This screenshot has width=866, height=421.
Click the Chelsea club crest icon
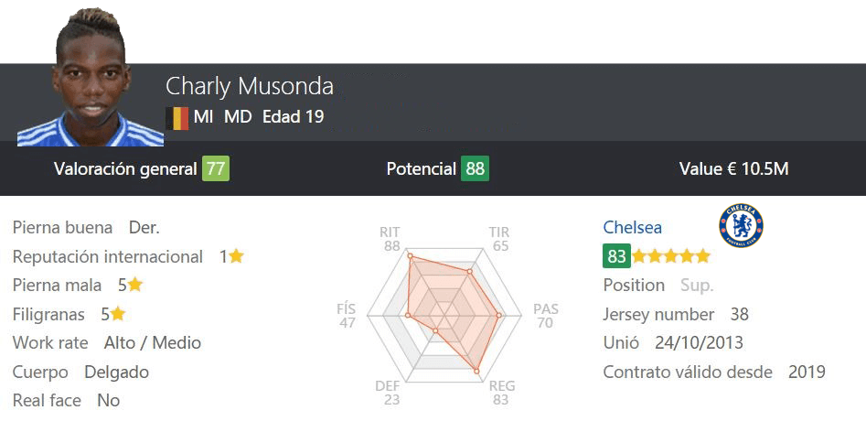741,225
